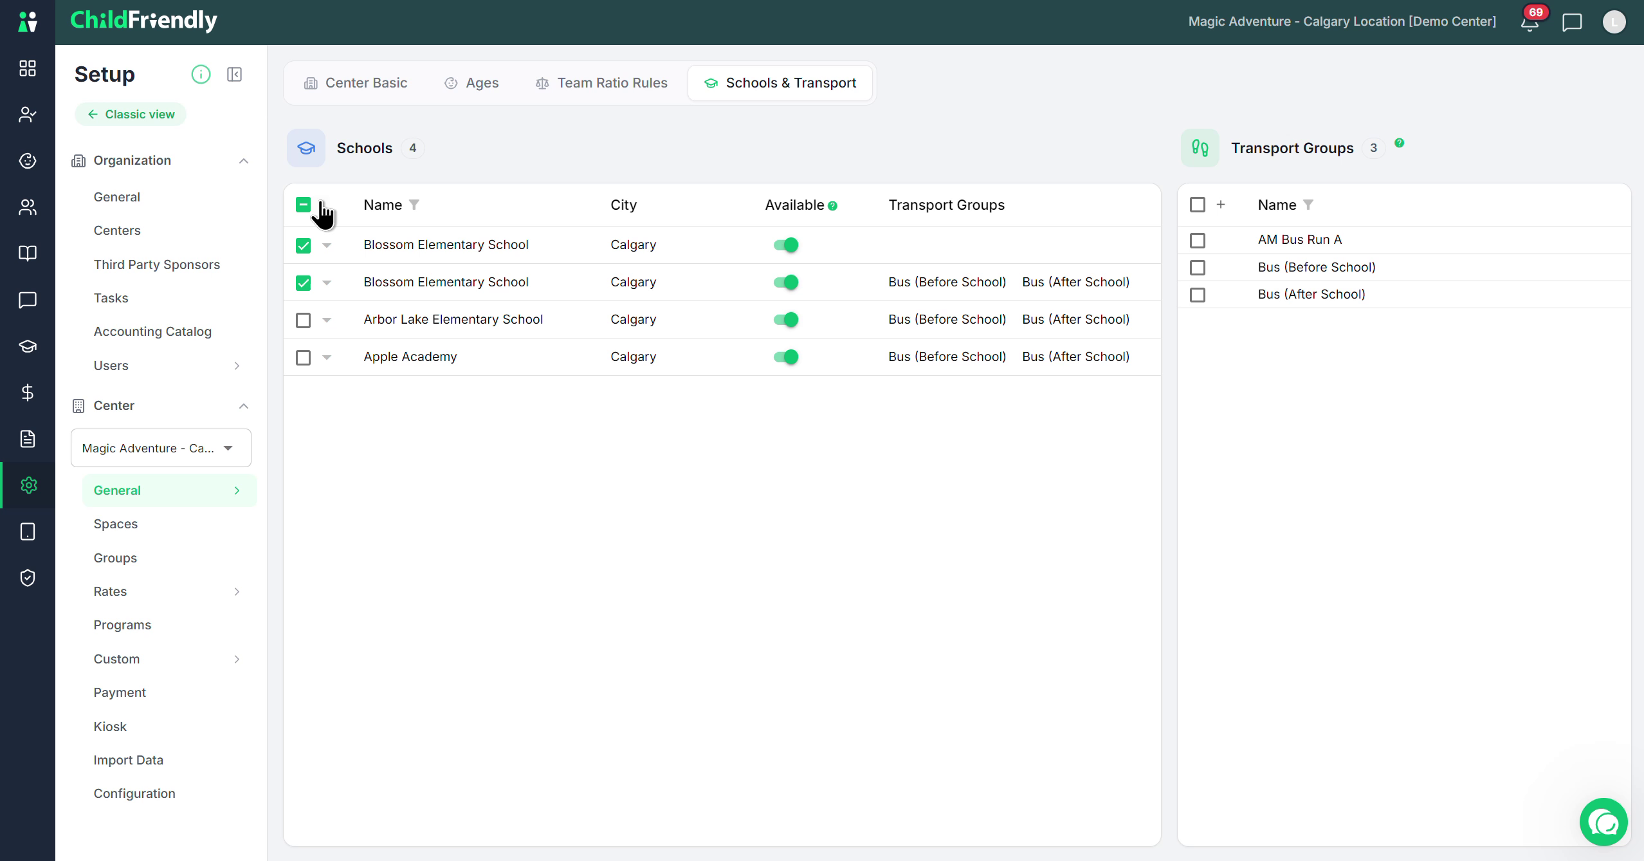Switch to the Team Ratio Rules tab

click(601, 83)
